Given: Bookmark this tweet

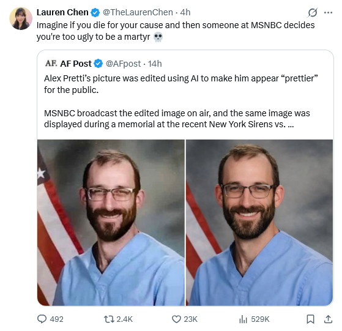Looking at the screenshot, I should [310, 319].
